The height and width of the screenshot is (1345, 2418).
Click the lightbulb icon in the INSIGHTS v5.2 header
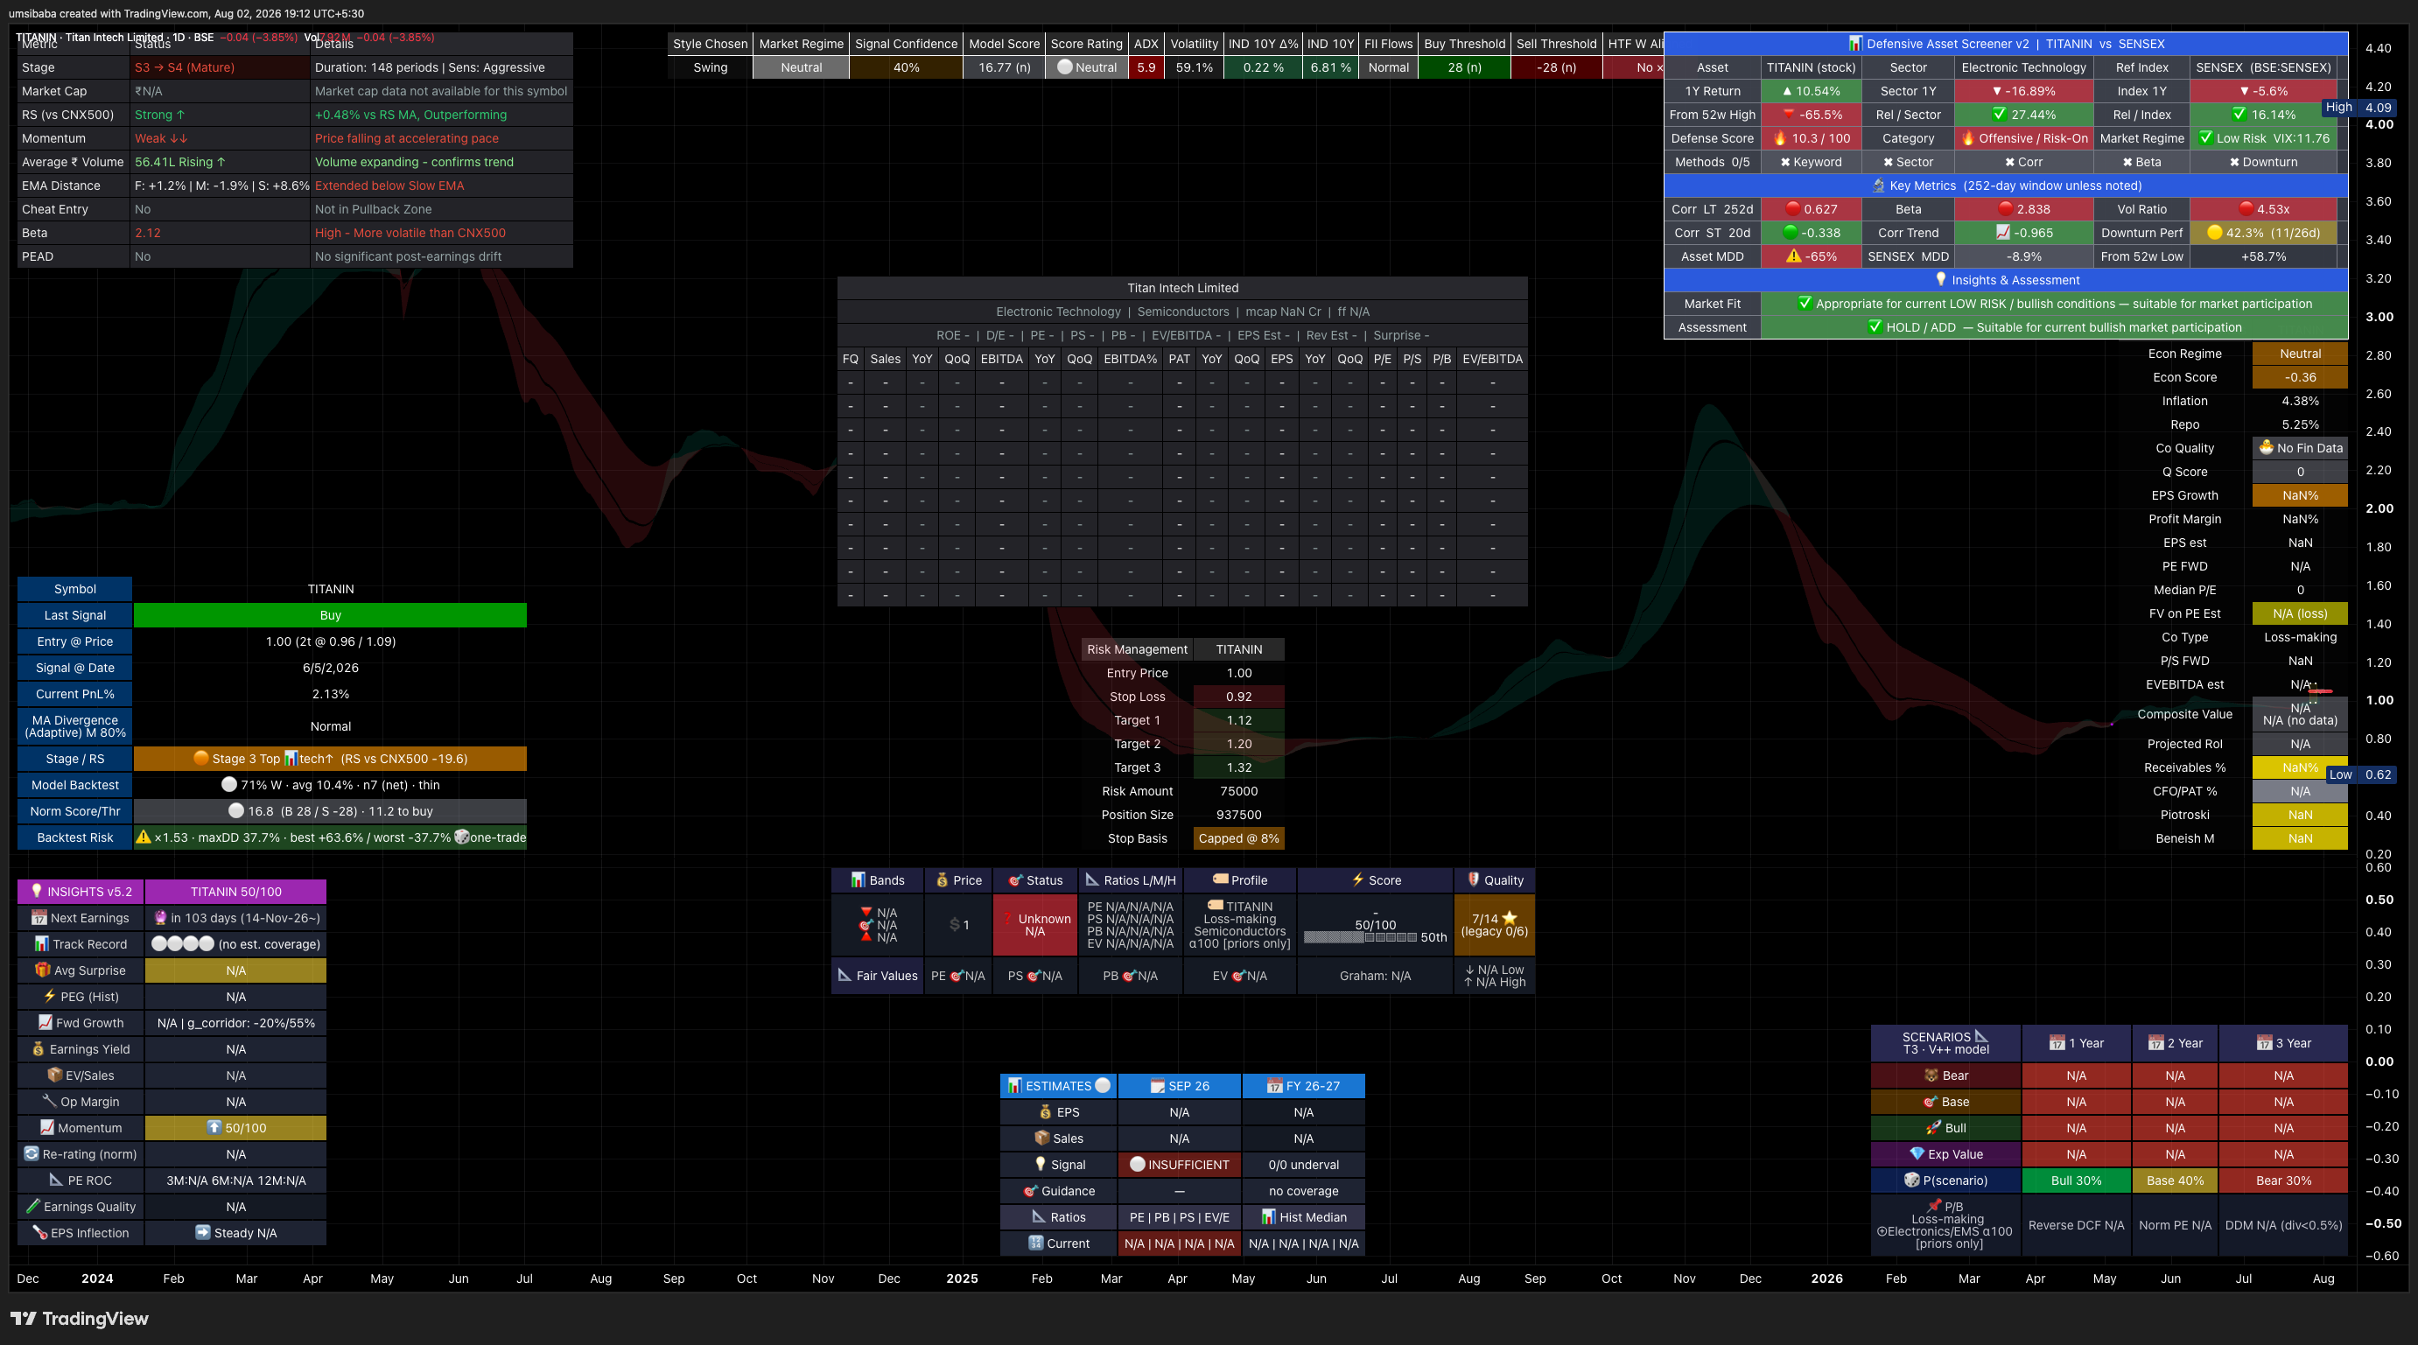point(37,892)
